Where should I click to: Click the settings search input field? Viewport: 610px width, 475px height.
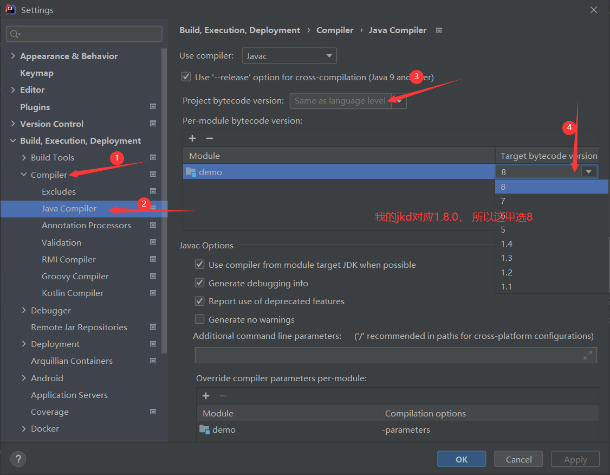click(x=84, y=34)
